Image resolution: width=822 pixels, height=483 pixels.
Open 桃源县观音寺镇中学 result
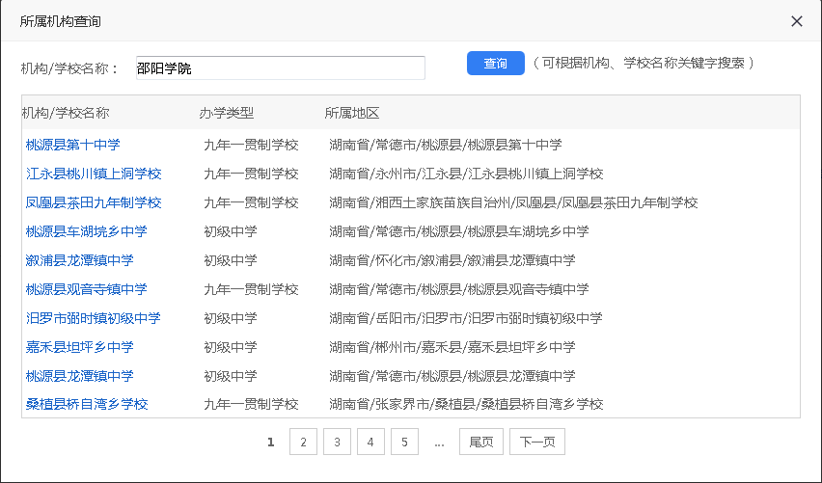tap(86, 289)
